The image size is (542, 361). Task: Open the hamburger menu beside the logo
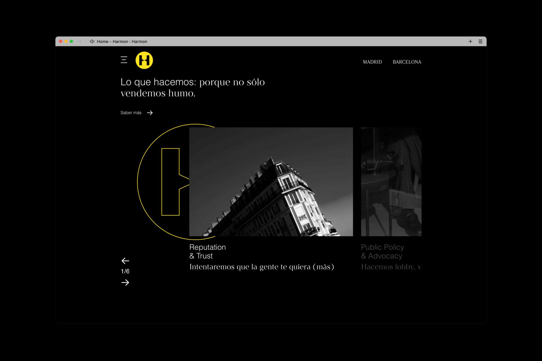point(124,60)
